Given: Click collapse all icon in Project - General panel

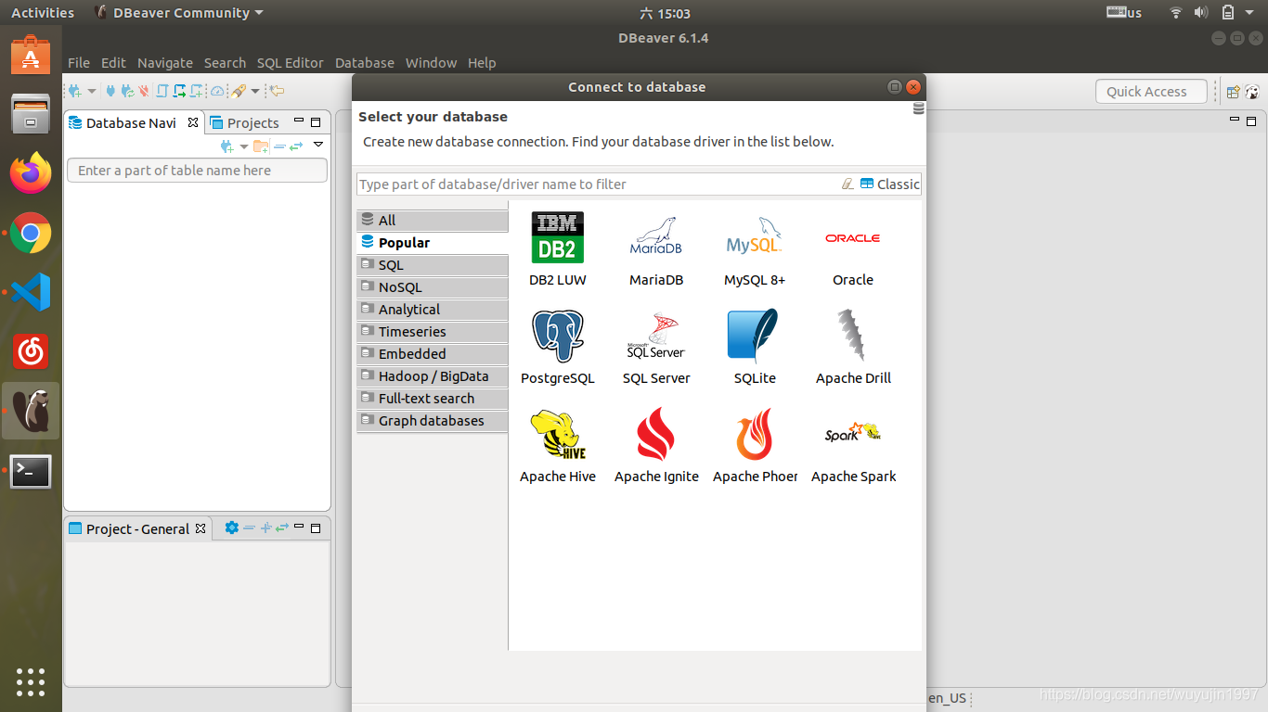Looking at the screenshot, I should point(249,528).
